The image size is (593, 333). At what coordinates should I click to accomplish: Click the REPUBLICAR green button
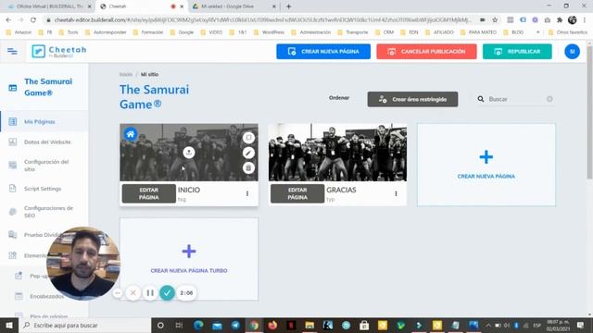[x=517, y=52]
